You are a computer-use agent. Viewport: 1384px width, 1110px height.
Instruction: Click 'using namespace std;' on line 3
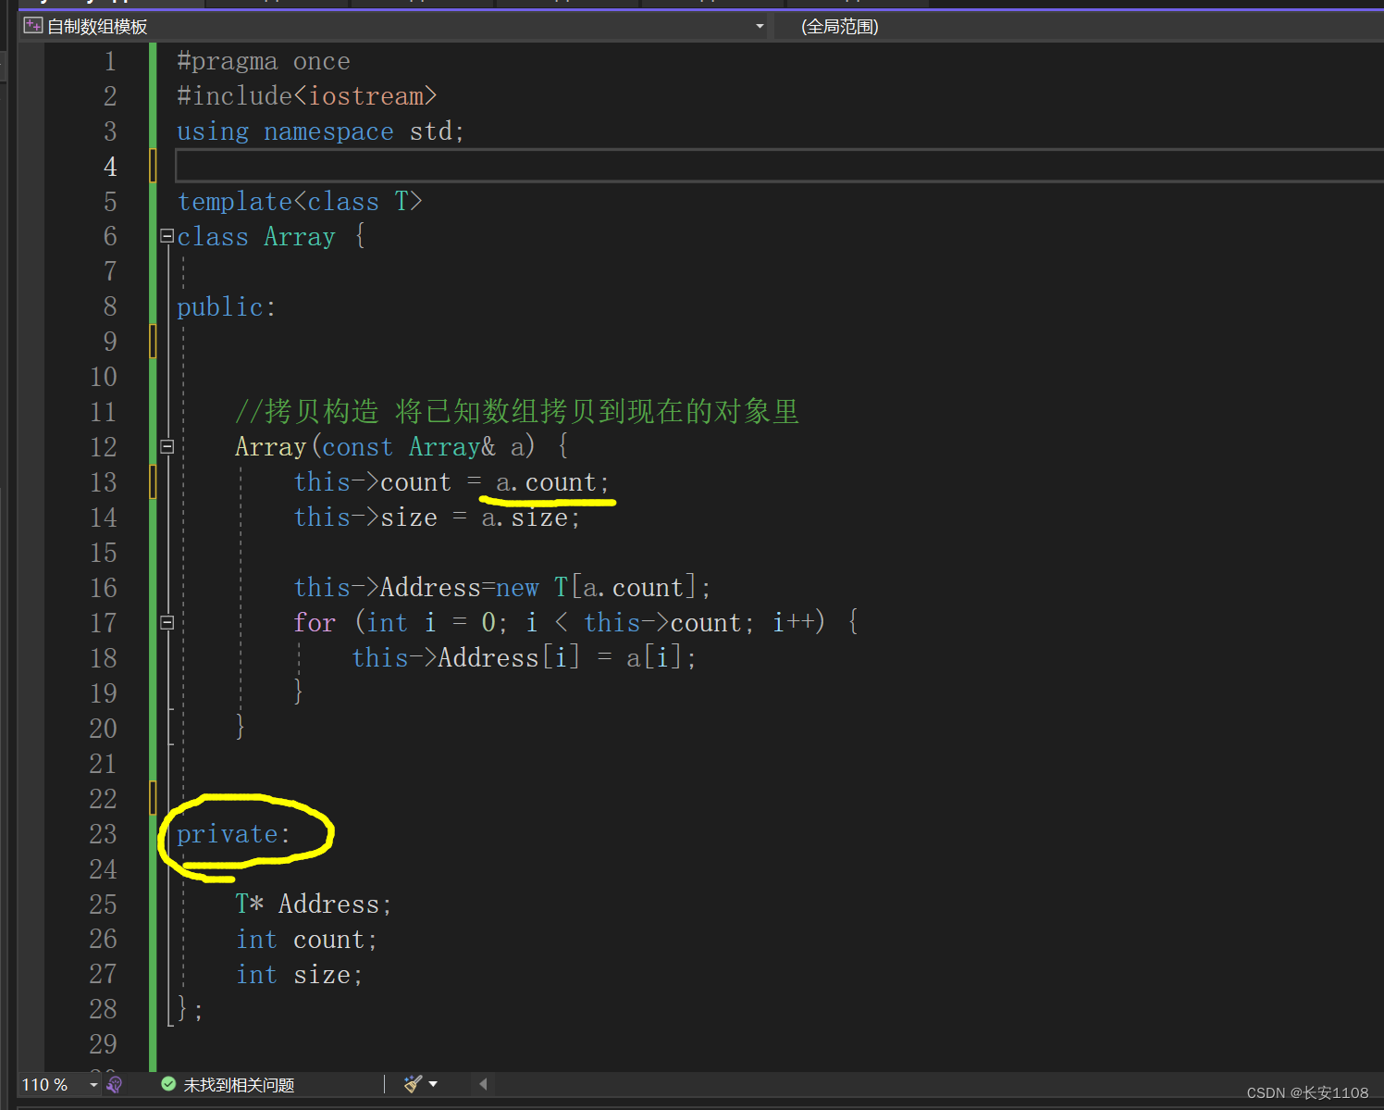[320, 131]
